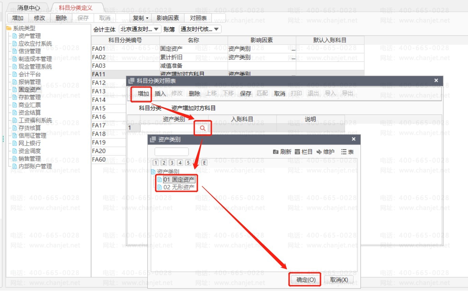The width and height of the screenshot is (468, 291).
Task: Click 修改 in the 科目分类定义 main toolbar
Action: [39, 18]
